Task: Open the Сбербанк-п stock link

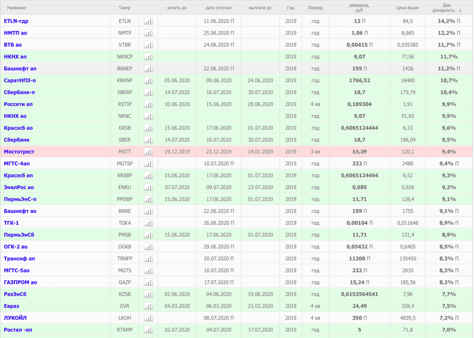Action: [19, 92]
